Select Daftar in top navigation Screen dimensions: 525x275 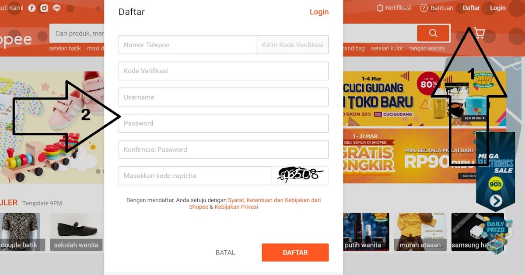[471, 8]
